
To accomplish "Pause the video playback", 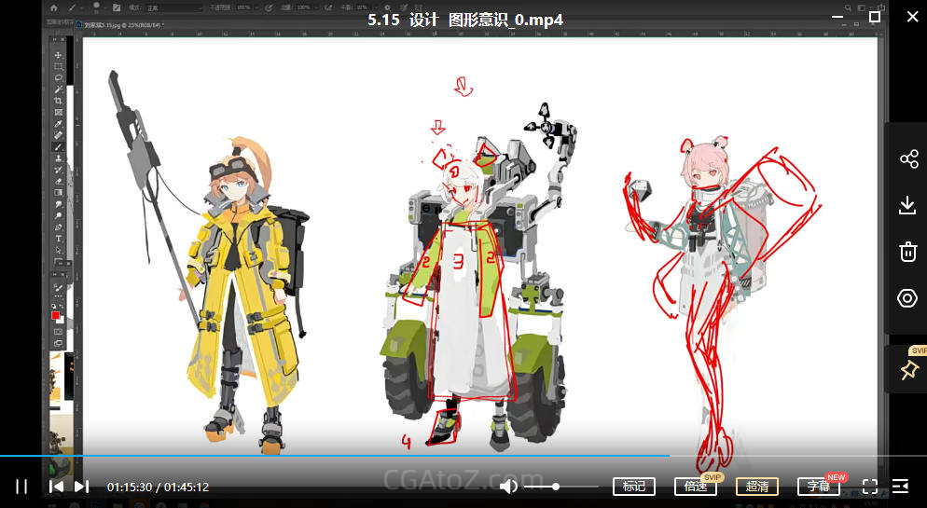I will point(21,486).
